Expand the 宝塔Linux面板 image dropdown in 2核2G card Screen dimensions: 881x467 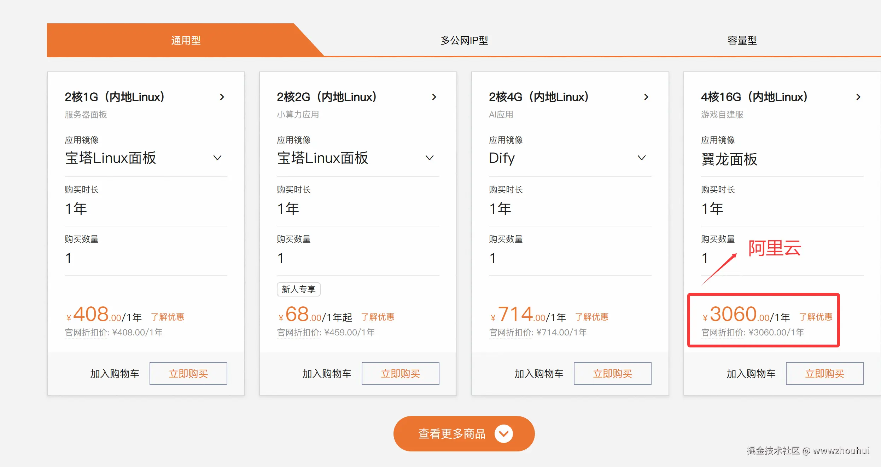click(430, 158)
